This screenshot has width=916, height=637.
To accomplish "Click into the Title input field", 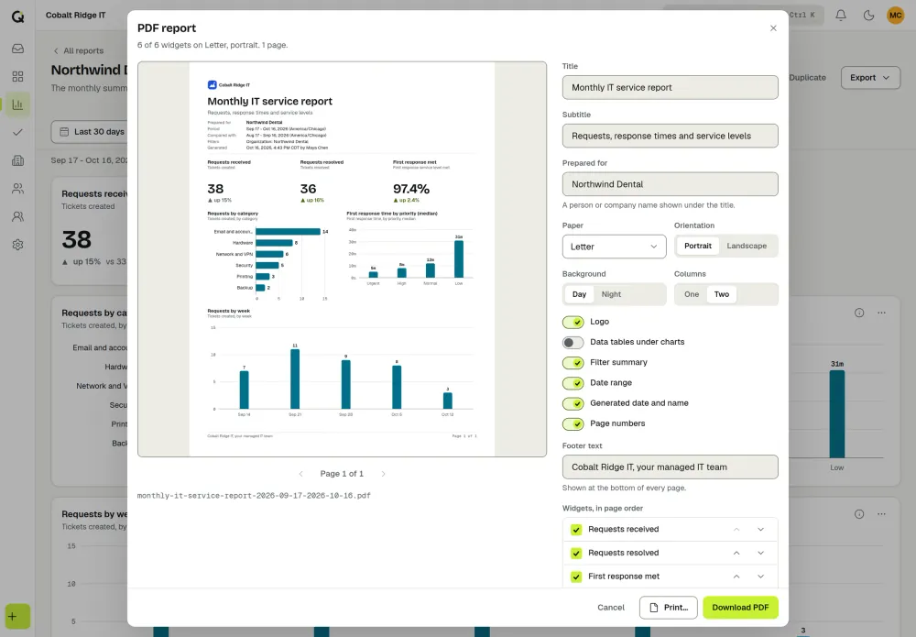I will click(x=671, y=88).
